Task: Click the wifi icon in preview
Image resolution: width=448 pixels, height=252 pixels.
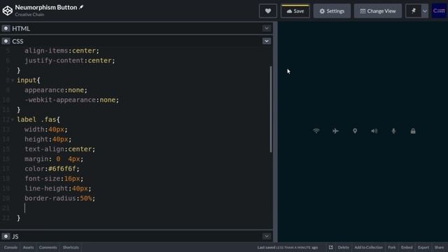Action: (316, 131)
